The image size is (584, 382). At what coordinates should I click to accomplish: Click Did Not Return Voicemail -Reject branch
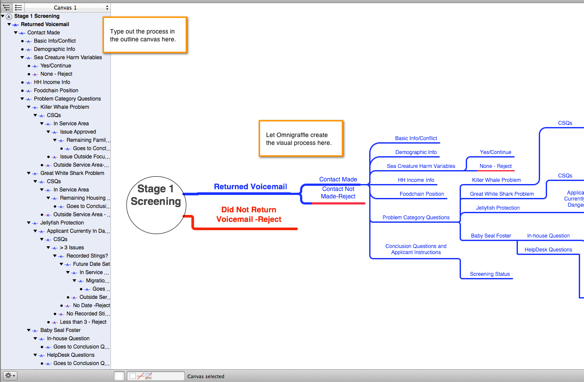pyautogui.click(x=248, y=214)
